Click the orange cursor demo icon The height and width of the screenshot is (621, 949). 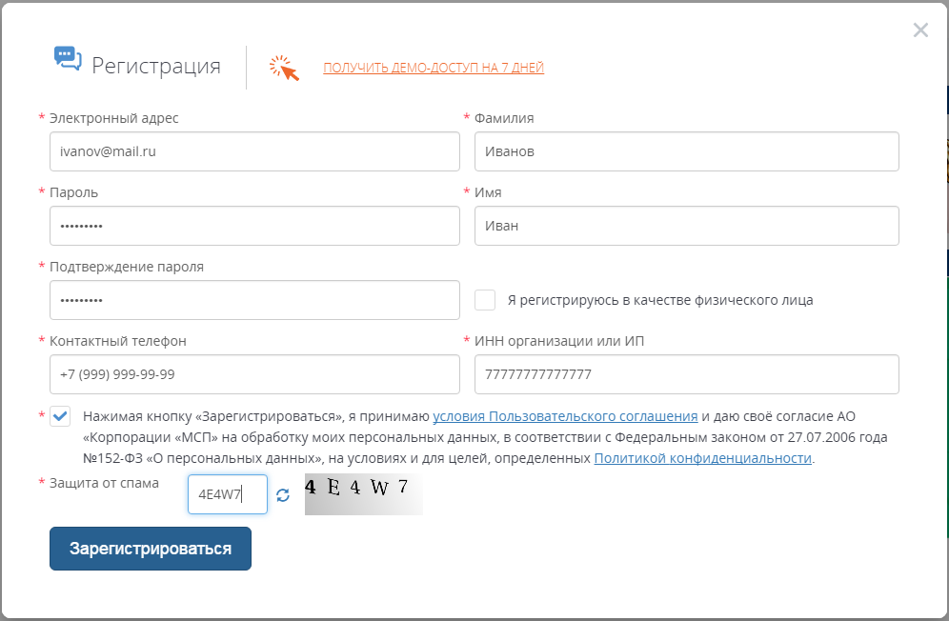[x=284, y=68]
